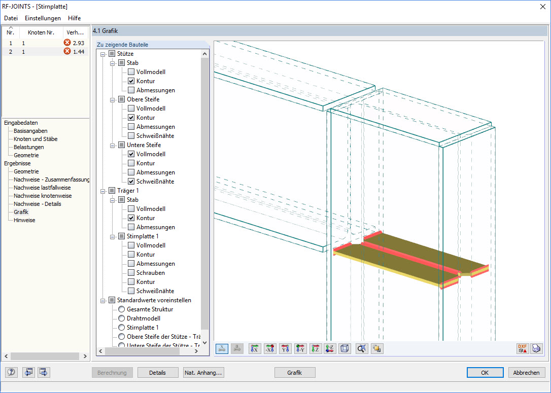Click the zoom magnifier view icon
Screen dimensions: 551x393
(x=362, y=349)
